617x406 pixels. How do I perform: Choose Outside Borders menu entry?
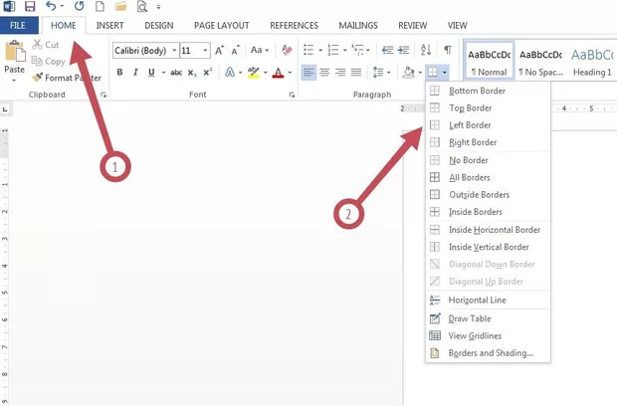(488, 195)
